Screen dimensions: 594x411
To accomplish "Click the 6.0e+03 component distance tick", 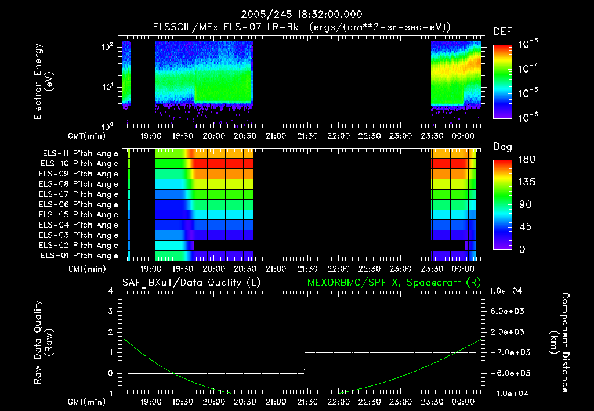I will pos(507,312).
